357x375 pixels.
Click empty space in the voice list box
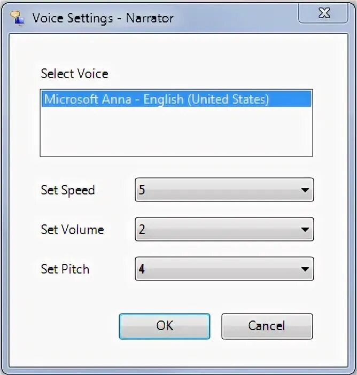pos(176,131)
